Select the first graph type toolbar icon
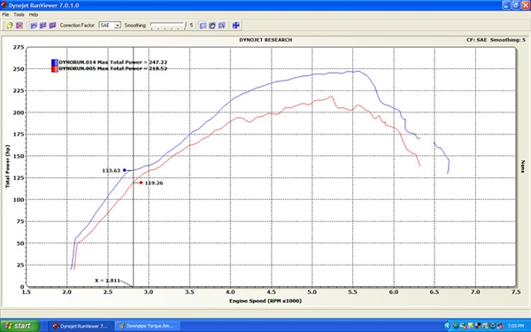 click(34, 26)
